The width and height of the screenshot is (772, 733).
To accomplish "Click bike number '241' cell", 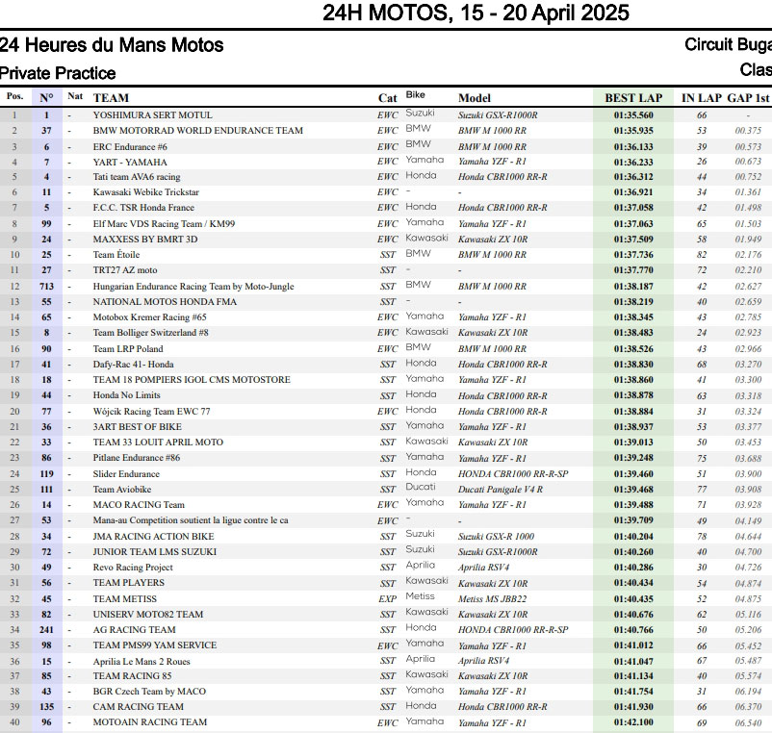I will [x=46, y=629].
